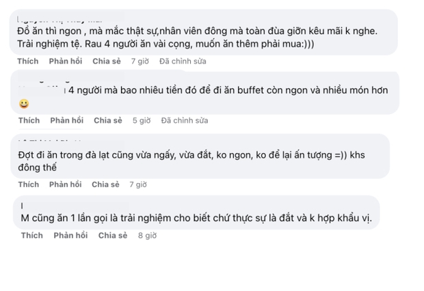Click Thích under the 'Đồ ăn thì ngon' comment
The image size is (424, 291).
29,61
